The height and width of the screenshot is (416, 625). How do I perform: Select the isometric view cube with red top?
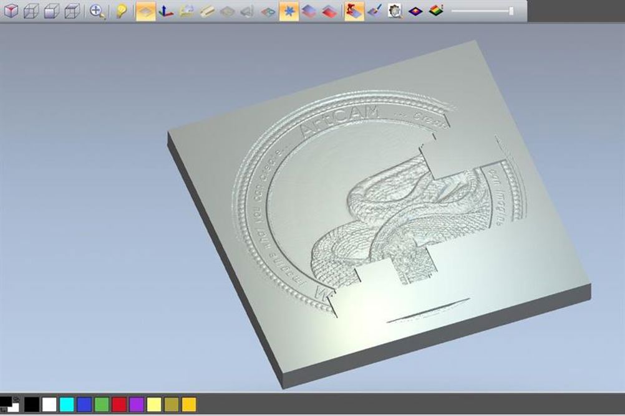[x=11, y=11]
